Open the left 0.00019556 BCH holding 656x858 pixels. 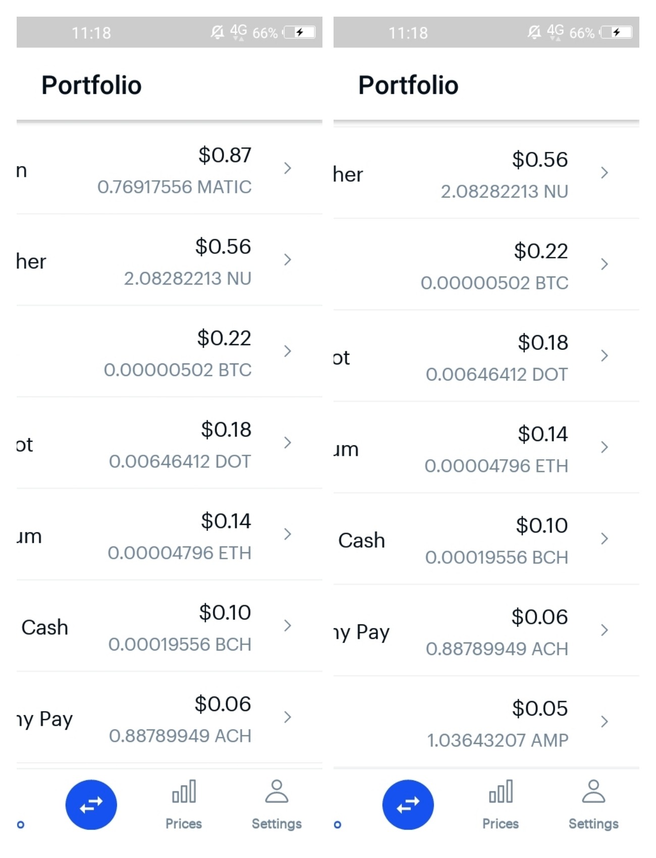170,626
